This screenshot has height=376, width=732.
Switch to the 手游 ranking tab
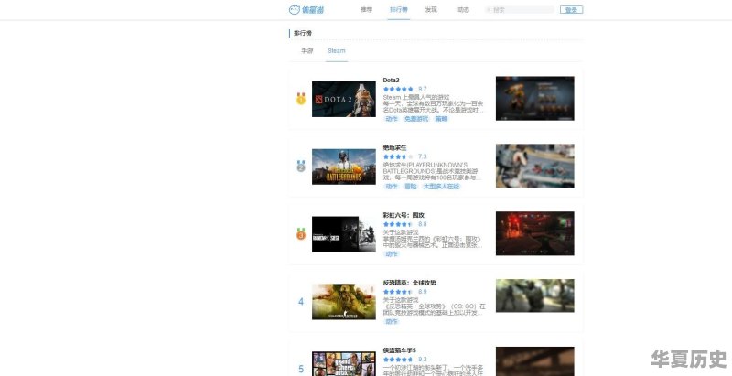pyautogui.click(x=307, y=51)
